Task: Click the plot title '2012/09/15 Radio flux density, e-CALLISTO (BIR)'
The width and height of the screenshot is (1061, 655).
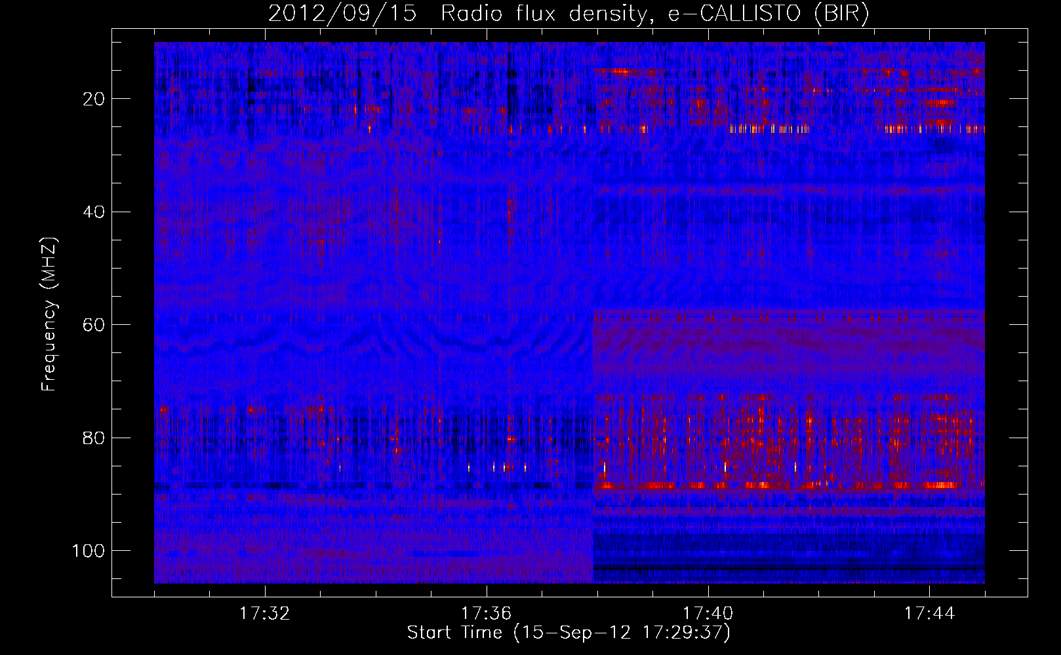Action: tap(569, 14)
